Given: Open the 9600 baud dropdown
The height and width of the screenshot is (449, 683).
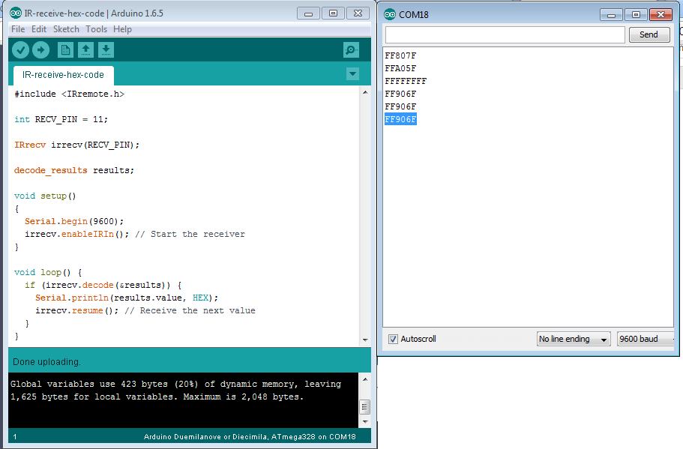Looking at the screenshot, I should 645,339.
